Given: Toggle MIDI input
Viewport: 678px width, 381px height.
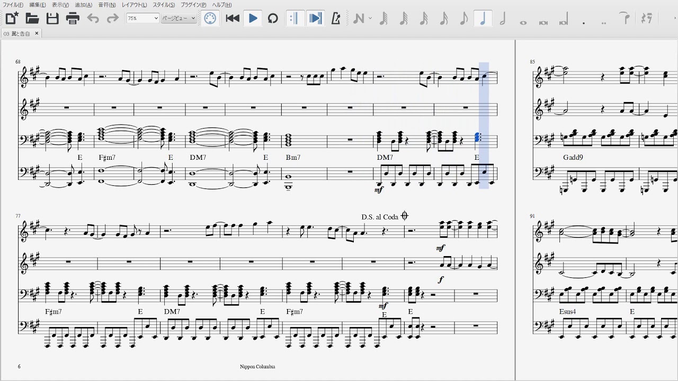Looking at the screenshot, I should (x=210, y=19).
